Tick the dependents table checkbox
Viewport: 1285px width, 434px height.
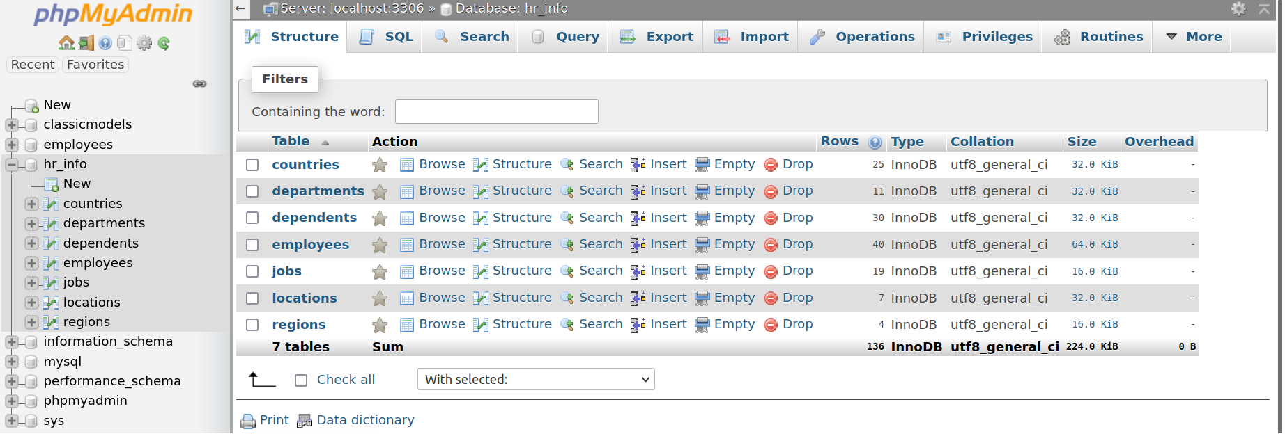(252, 218)
